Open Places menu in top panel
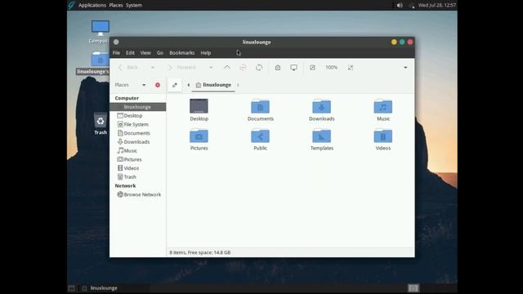Viewport: 523px width, 294px height. click(x=116, y=5)
